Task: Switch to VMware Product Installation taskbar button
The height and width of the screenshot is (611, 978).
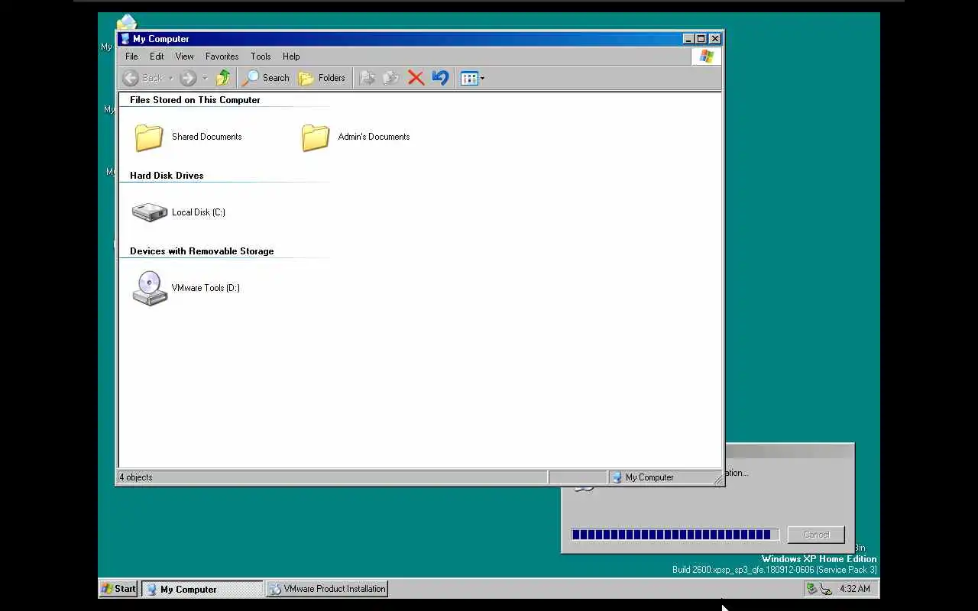Action: point(327,589)
